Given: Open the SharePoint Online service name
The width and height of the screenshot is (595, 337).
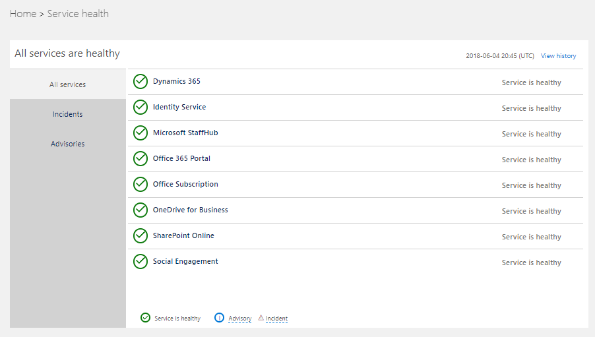Looking at the screenshot, I should point(183,235).
